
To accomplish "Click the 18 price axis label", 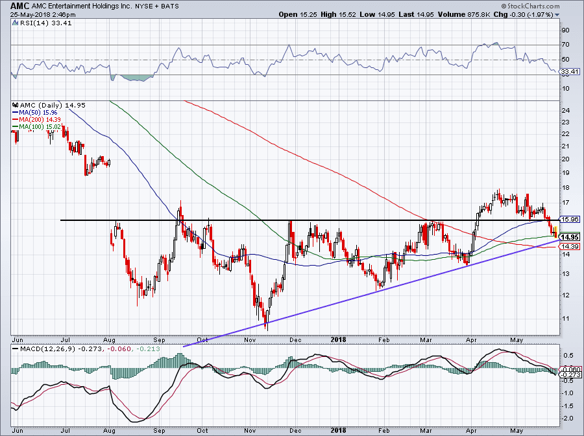I will pyautogui.click(x=565, y=188).
